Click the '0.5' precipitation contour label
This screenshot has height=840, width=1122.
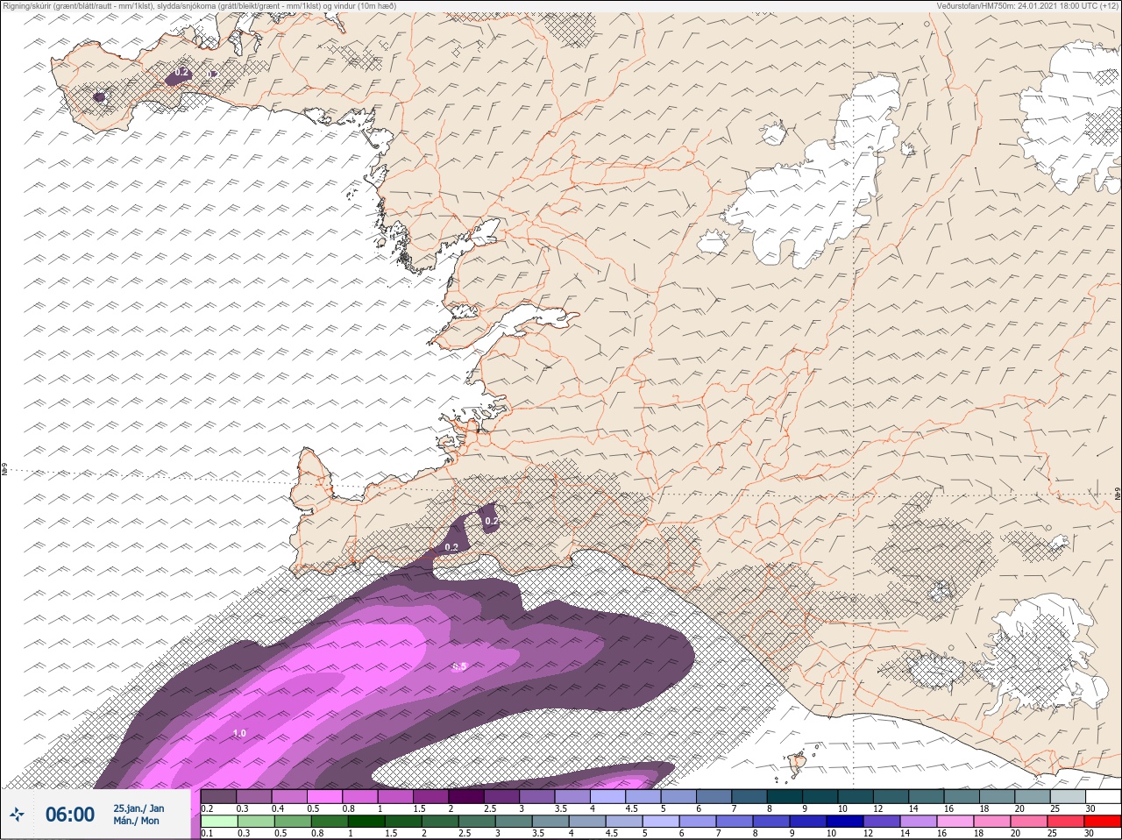point(459,667)
